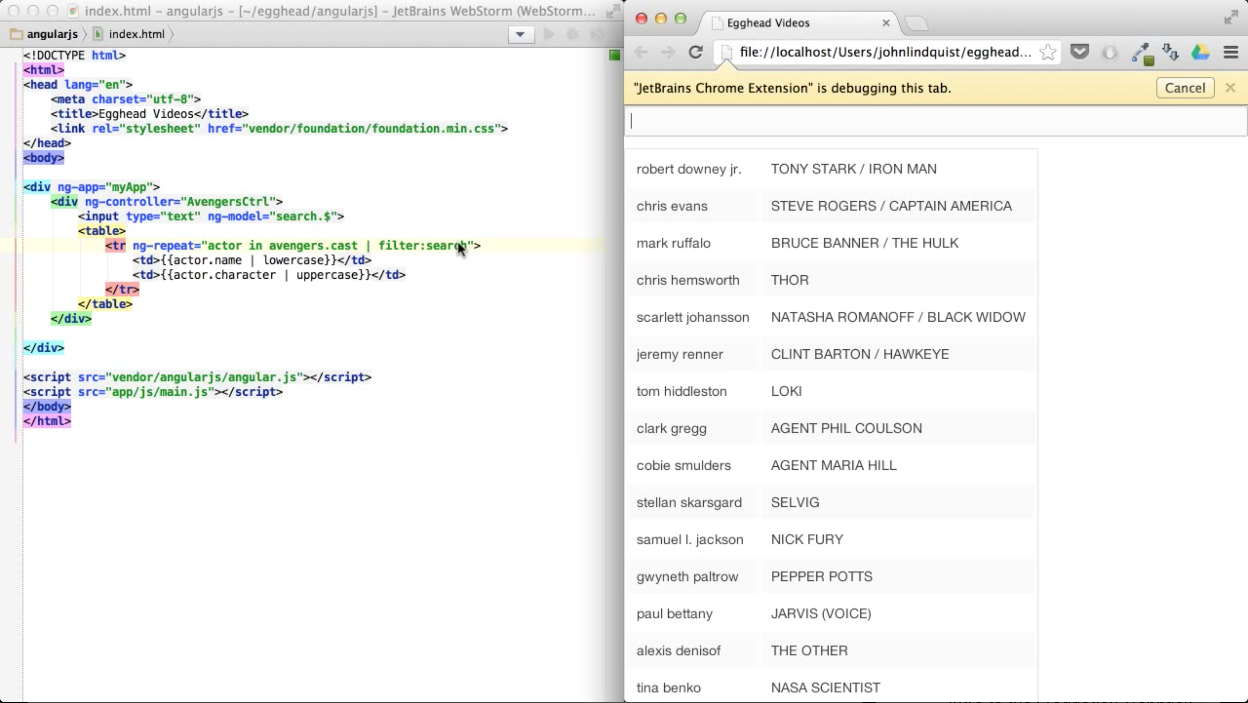Screen dimensions: 1248x703
Task: Click the WebStorm Run play button
Action: click(x=549, y=34)
